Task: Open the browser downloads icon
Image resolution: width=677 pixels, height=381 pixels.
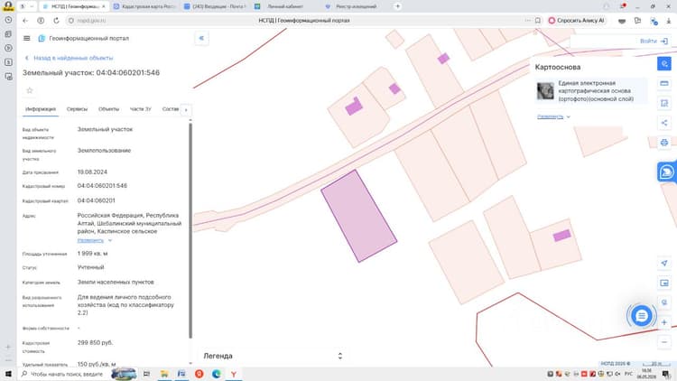Action: coord(669,20)
